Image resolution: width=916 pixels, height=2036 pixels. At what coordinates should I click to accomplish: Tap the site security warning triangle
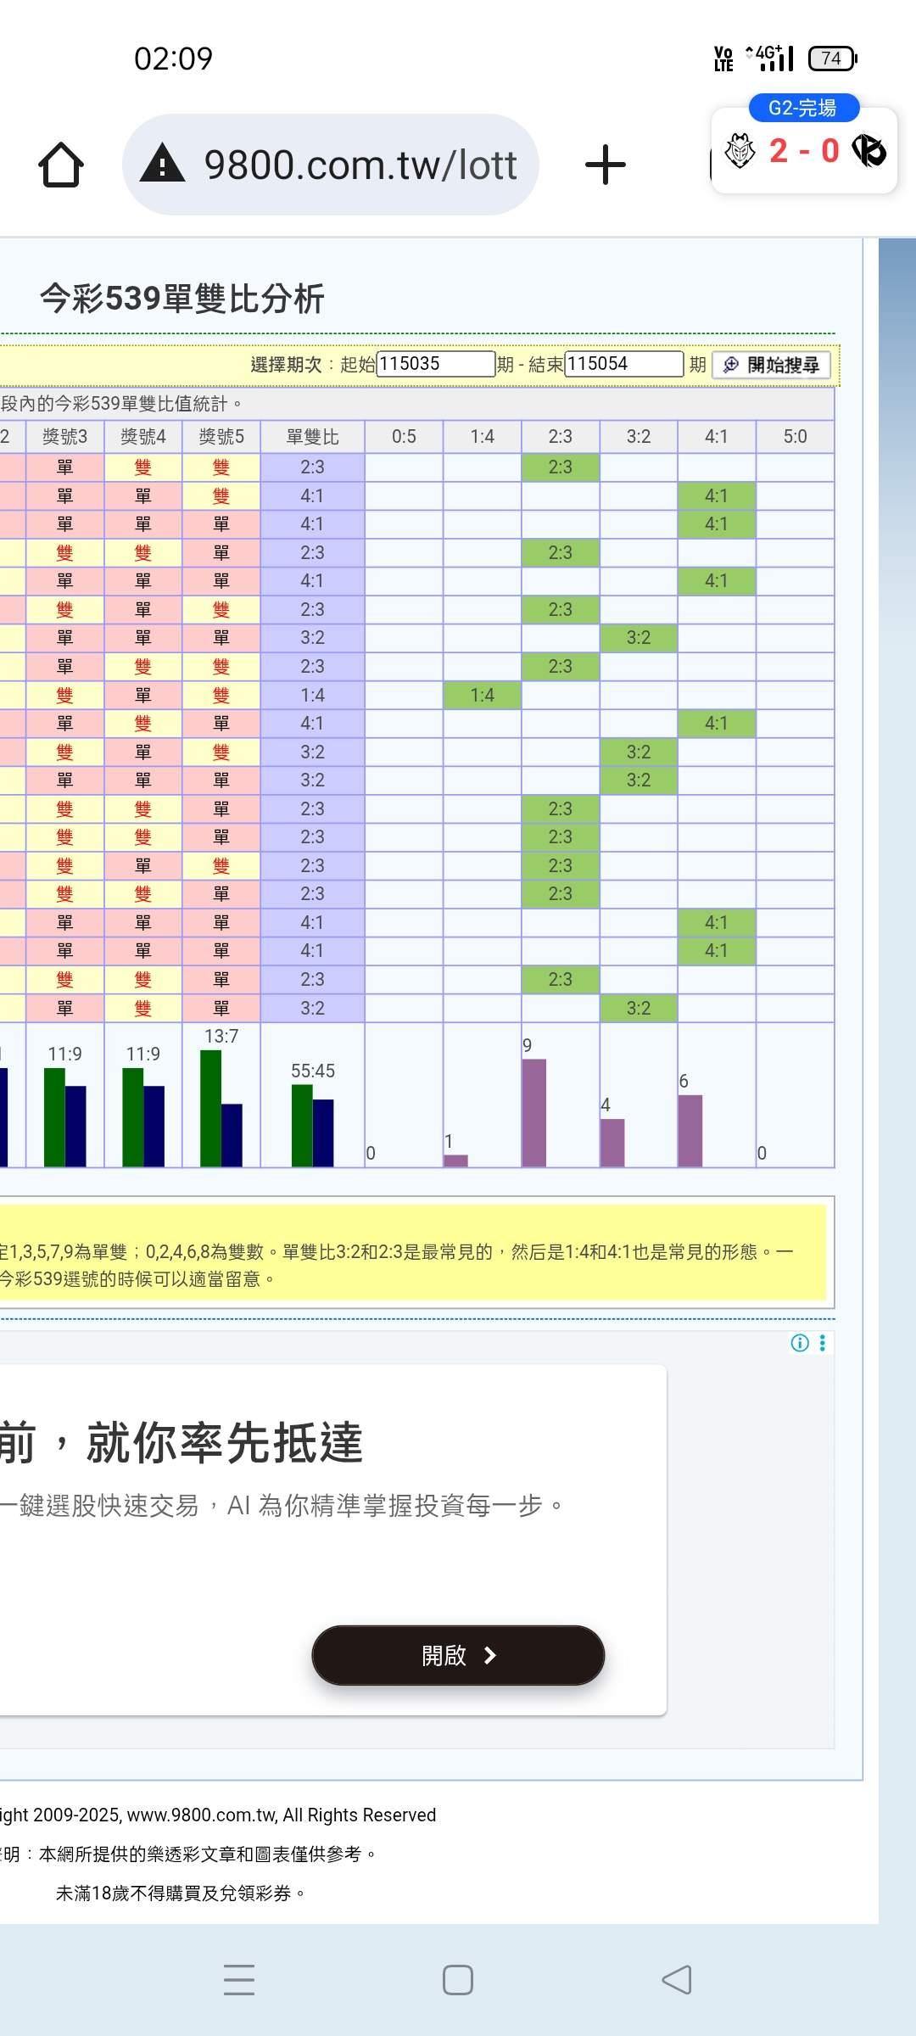pos(162,164)
